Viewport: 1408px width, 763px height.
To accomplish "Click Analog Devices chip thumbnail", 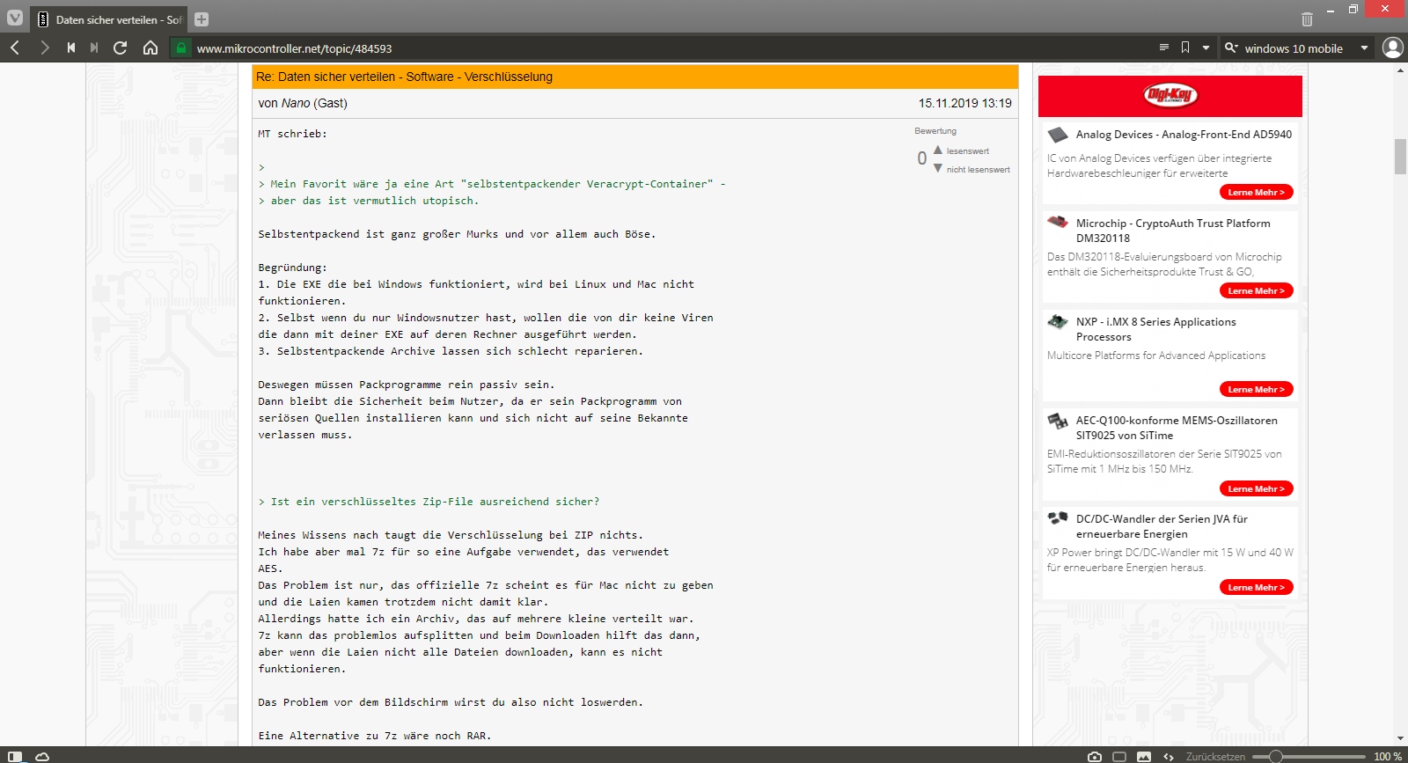I will 1057,135.
